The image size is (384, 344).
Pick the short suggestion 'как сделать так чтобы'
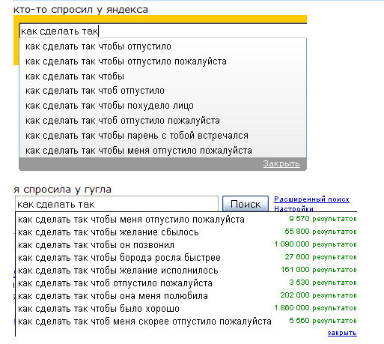click(x=163, y=76)
